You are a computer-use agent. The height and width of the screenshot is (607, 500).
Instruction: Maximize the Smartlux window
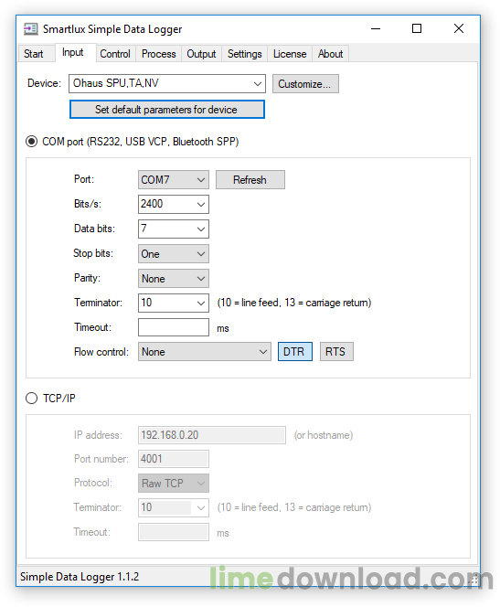[417, 28]
